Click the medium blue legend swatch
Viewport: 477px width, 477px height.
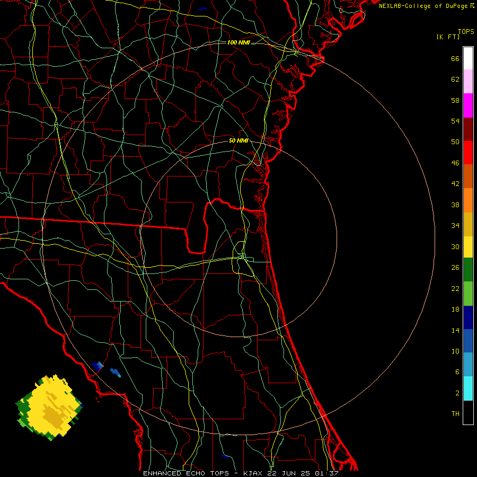coord(468,341)
